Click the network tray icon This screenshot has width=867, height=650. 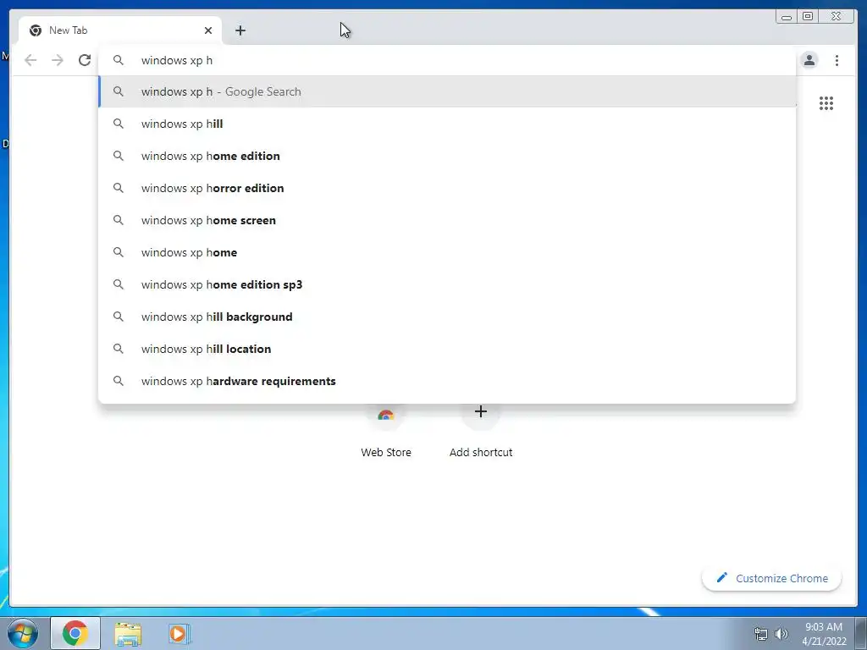(761, 633)
